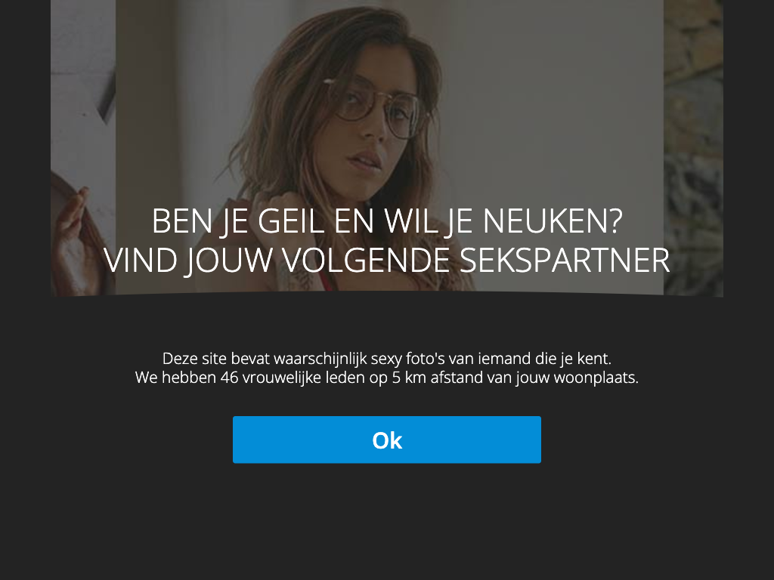This screenshot has width=774, height=580.
Task: Click the stone wall image strip on the right
Action: click(693, 148)
